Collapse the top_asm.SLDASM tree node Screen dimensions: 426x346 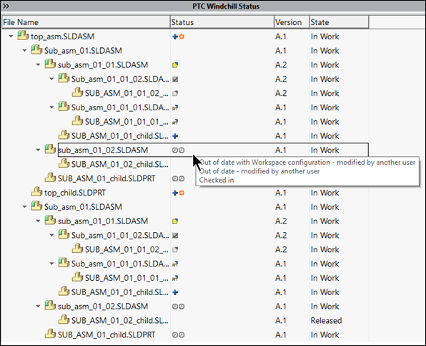tap(11, 37)
